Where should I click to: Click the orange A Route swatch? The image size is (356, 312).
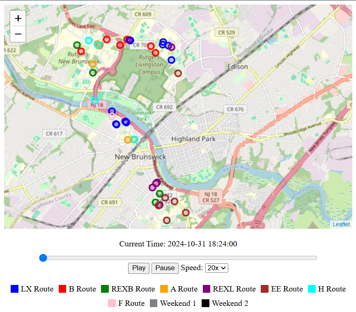coord(164,289)
